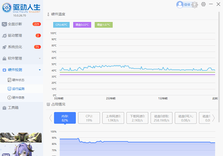Show 磁盘0读取 disk read chart

162,118
